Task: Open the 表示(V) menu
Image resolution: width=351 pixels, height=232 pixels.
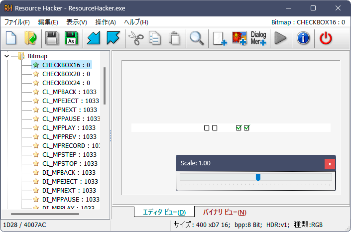Action: pyautogui.click(x=77, y=22)
